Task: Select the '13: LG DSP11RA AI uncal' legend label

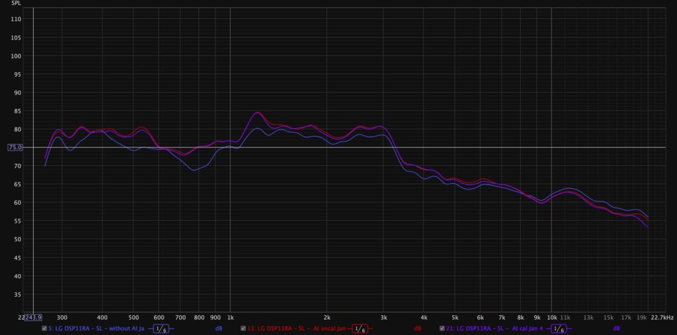Action: (x=296, y=328)
